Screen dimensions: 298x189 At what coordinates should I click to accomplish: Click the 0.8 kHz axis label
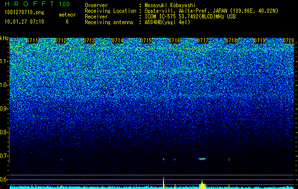click(4, 132)
